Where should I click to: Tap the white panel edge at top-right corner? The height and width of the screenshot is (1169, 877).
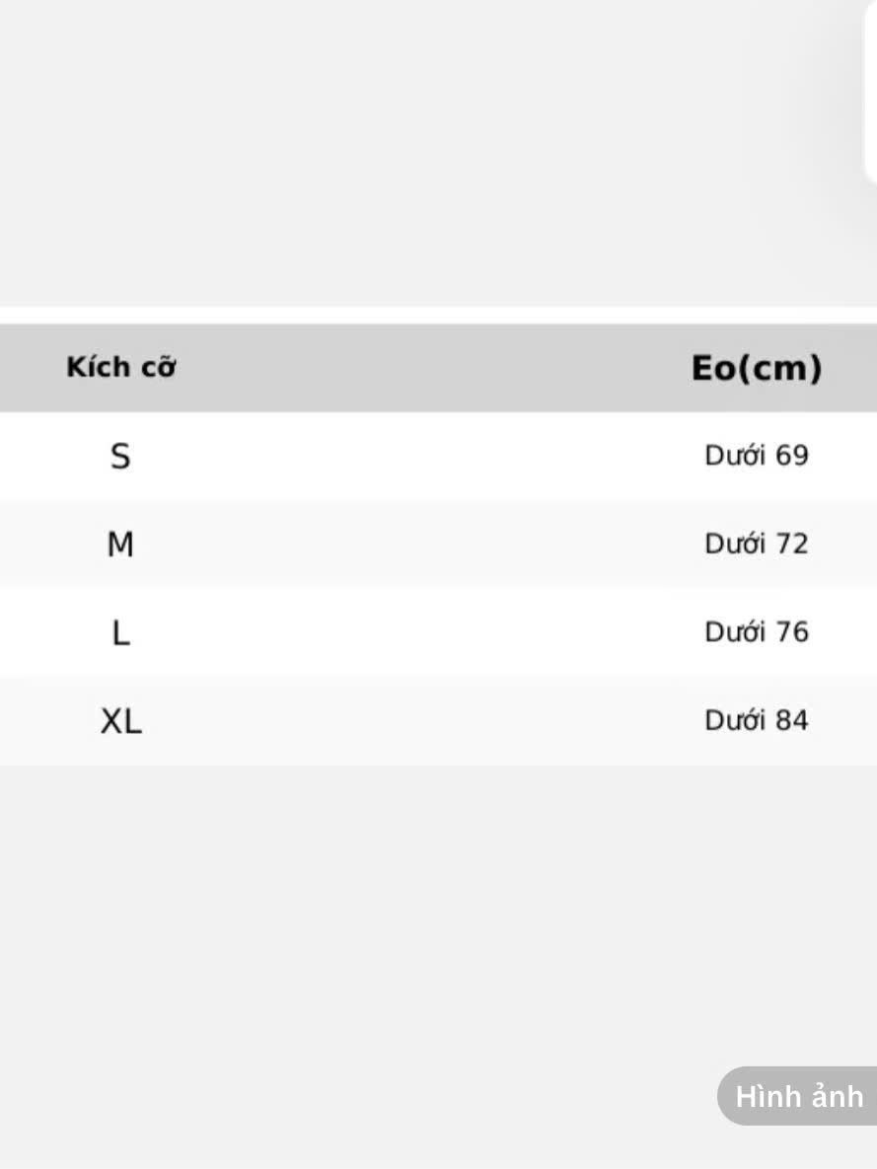(x=871, y=89)
